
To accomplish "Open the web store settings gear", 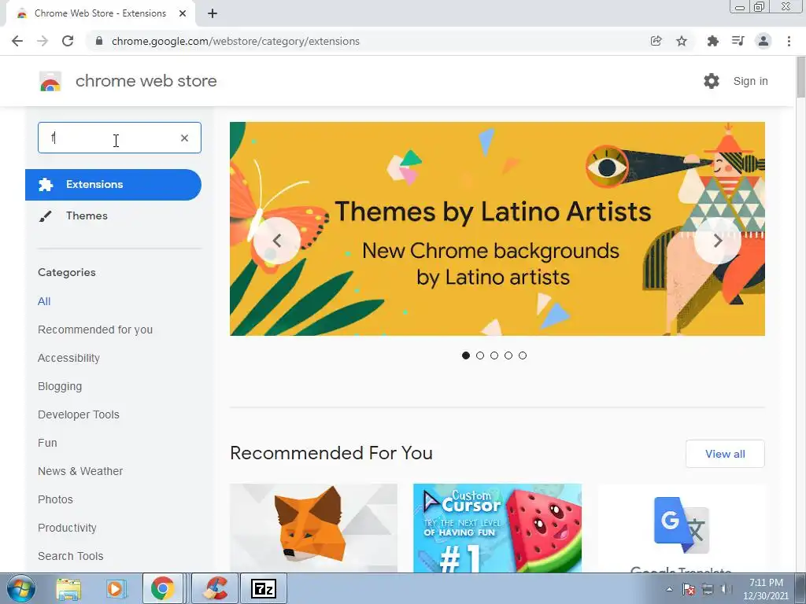I will coord(712,81).
